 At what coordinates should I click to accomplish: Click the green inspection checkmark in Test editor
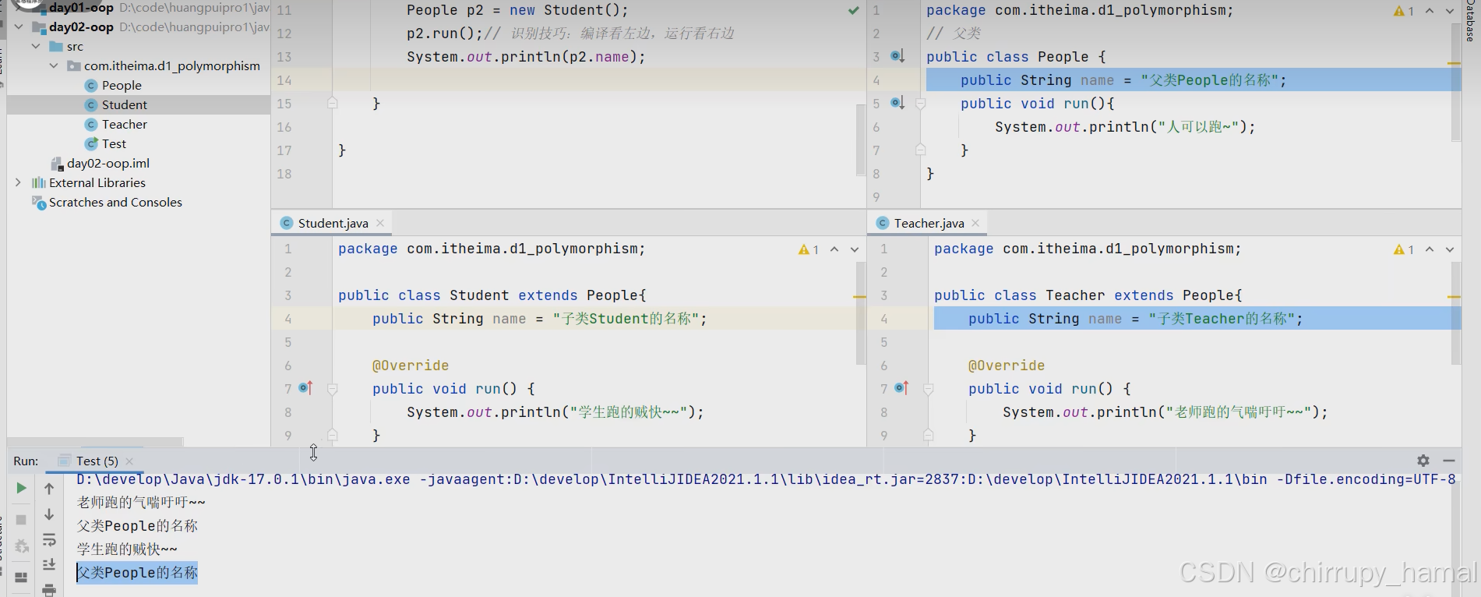[854, 11]
